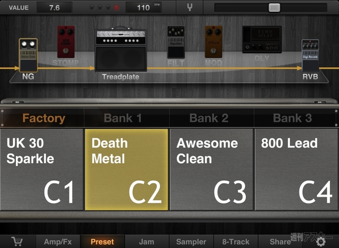Switch to the Factory bank tab
The height and width of the screenshot is (248, 339).
(x=44, y=118)
